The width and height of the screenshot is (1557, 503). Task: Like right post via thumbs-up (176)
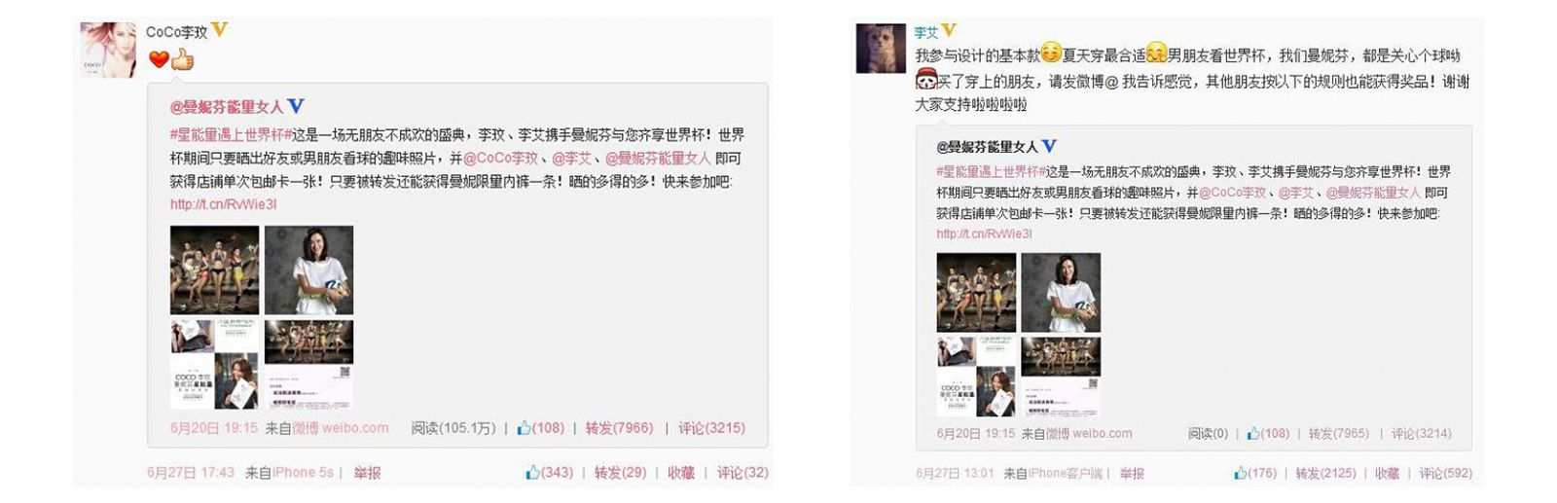[1255, 473]
